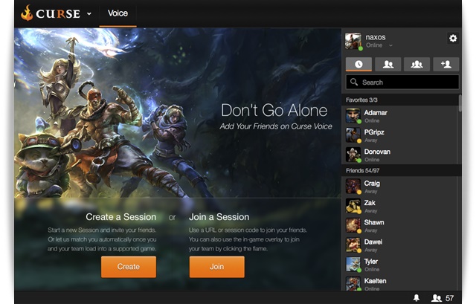The width and height of the screenshot is (476, 304).
Task: Collapse the Friends 54/97 section
Action: (400, 170)
